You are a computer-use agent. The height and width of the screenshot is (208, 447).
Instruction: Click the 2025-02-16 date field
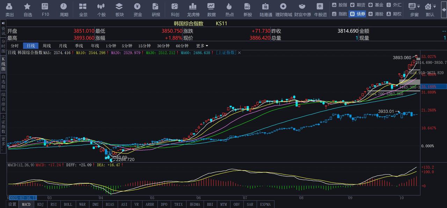pos(23,198)
